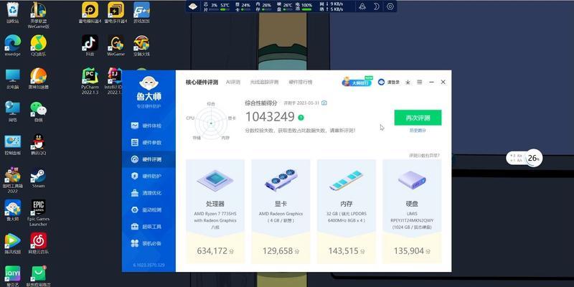The width and height of the screenshot is (574, 287).
Task: Click the Ludashi icon on the monitor bar
Action: (193, 6)
